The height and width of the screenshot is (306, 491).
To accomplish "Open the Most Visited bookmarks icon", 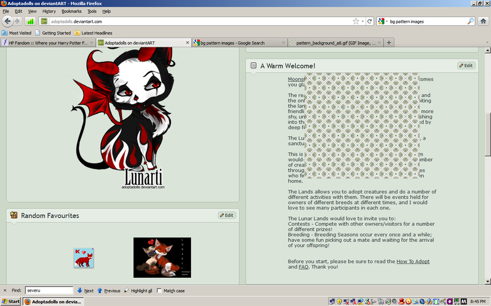I will pos(5,33).
